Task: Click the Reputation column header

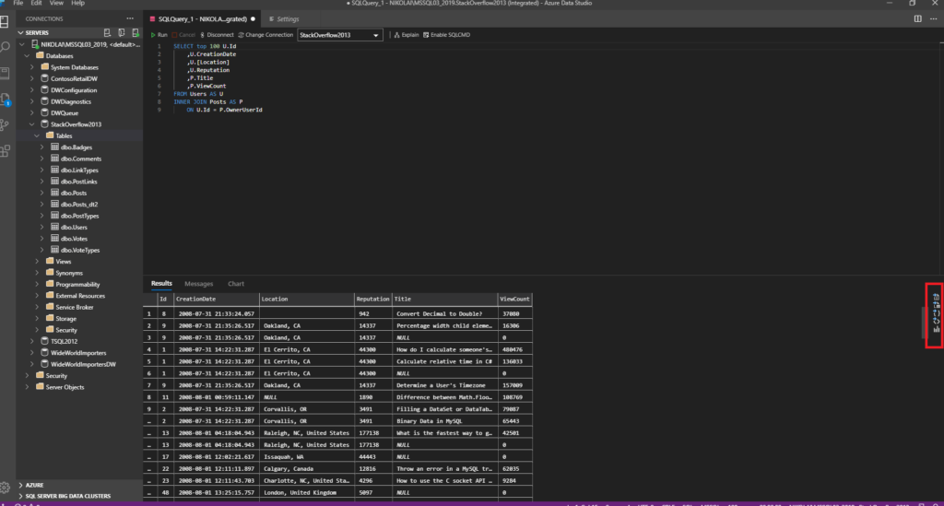Action: [x=372, y=299]
